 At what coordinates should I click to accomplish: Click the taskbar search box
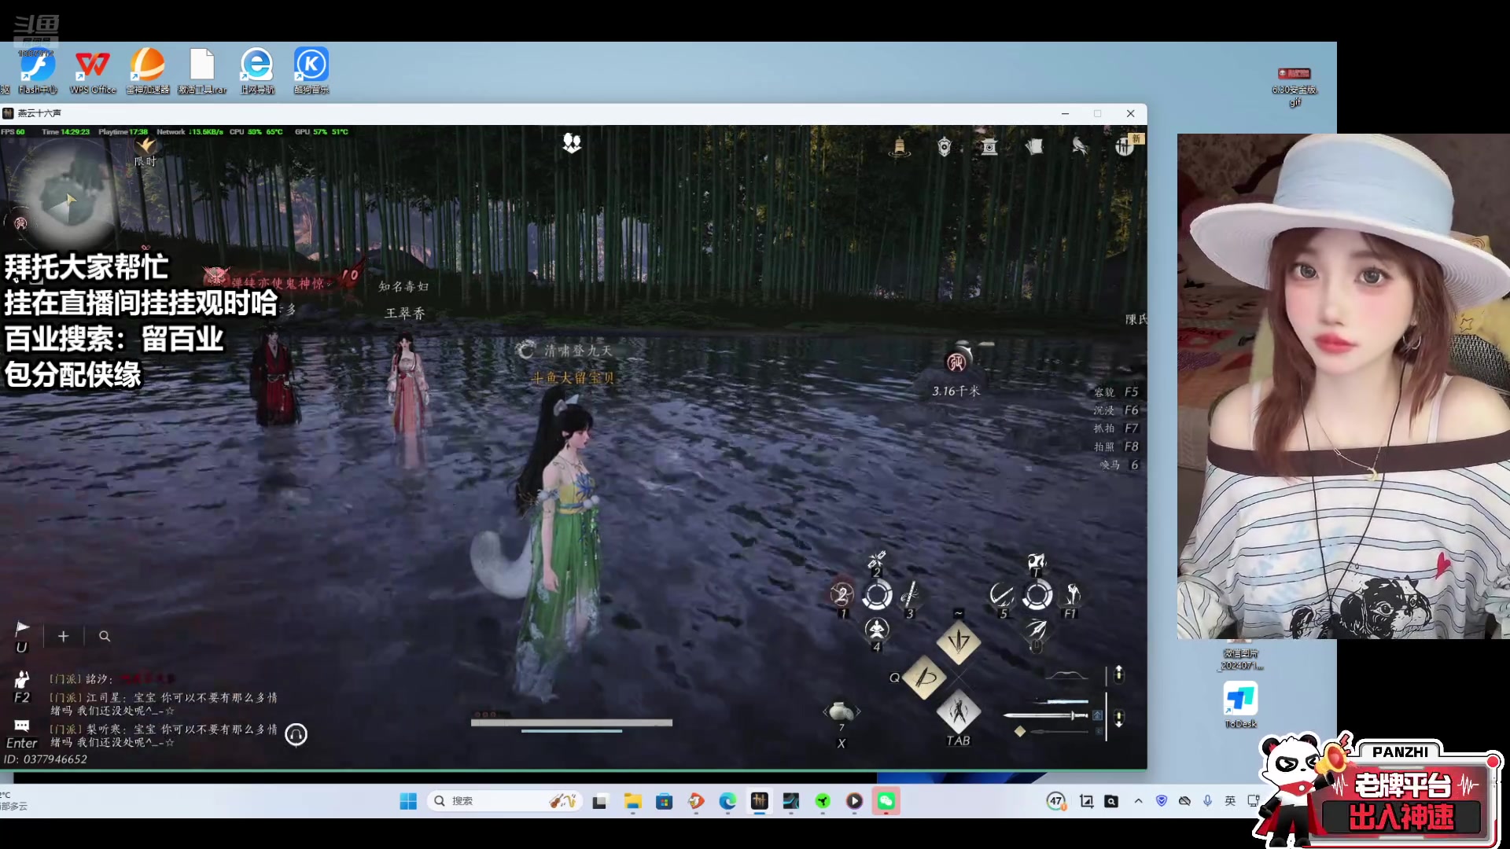coord(504,801)
